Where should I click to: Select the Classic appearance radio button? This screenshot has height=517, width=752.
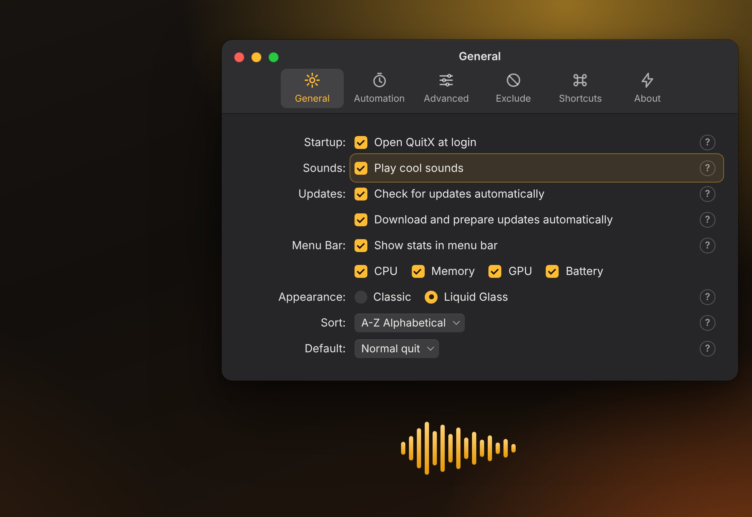click(x=361, y=297)
